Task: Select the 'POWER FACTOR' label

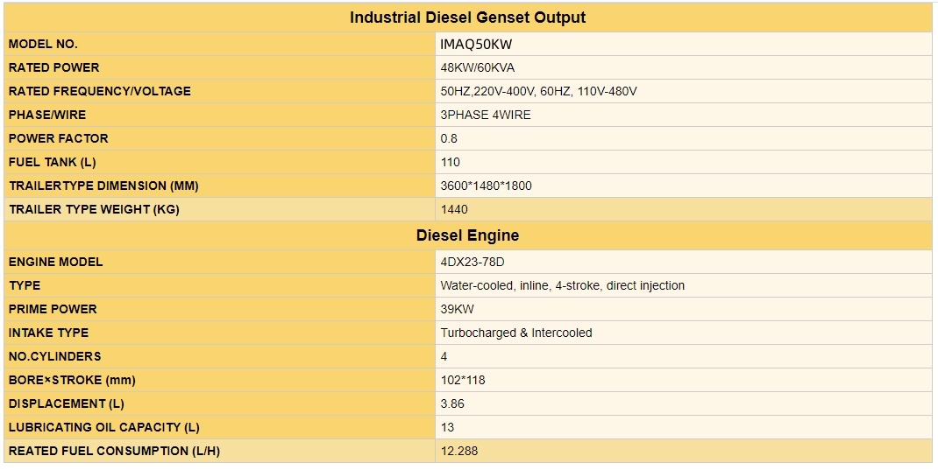Action: point(59,138)
